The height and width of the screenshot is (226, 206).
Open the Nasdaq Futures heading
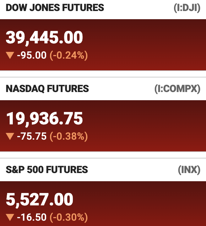click(x=47, y=88)
